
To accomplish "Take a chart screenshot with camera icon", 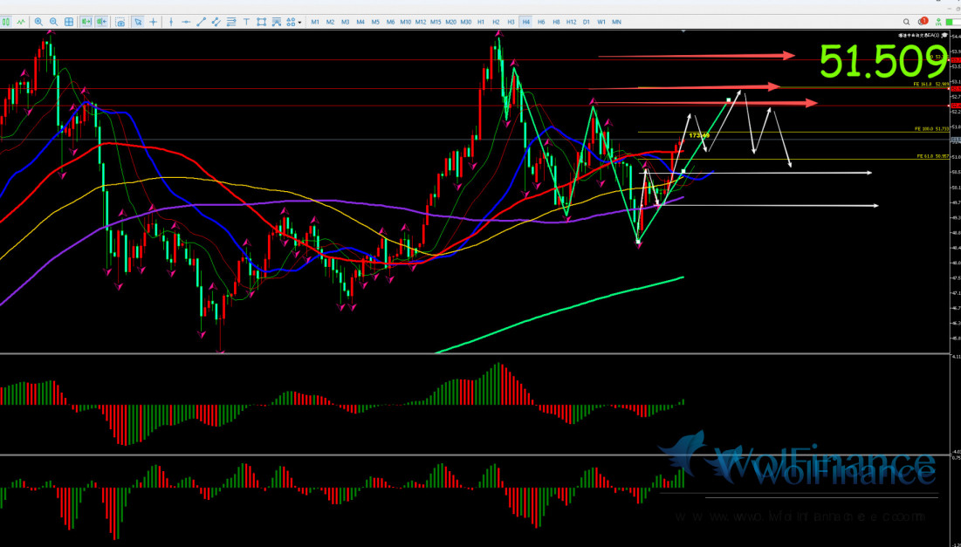I will [x=120, y=22].
